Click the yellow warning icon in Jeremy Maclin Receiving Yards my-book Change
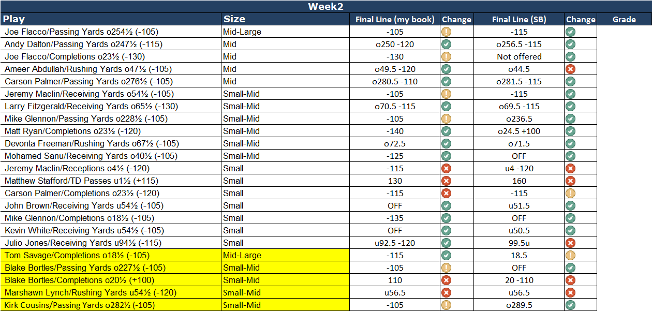This screenshot has width=652, height=311. point(446,94)
